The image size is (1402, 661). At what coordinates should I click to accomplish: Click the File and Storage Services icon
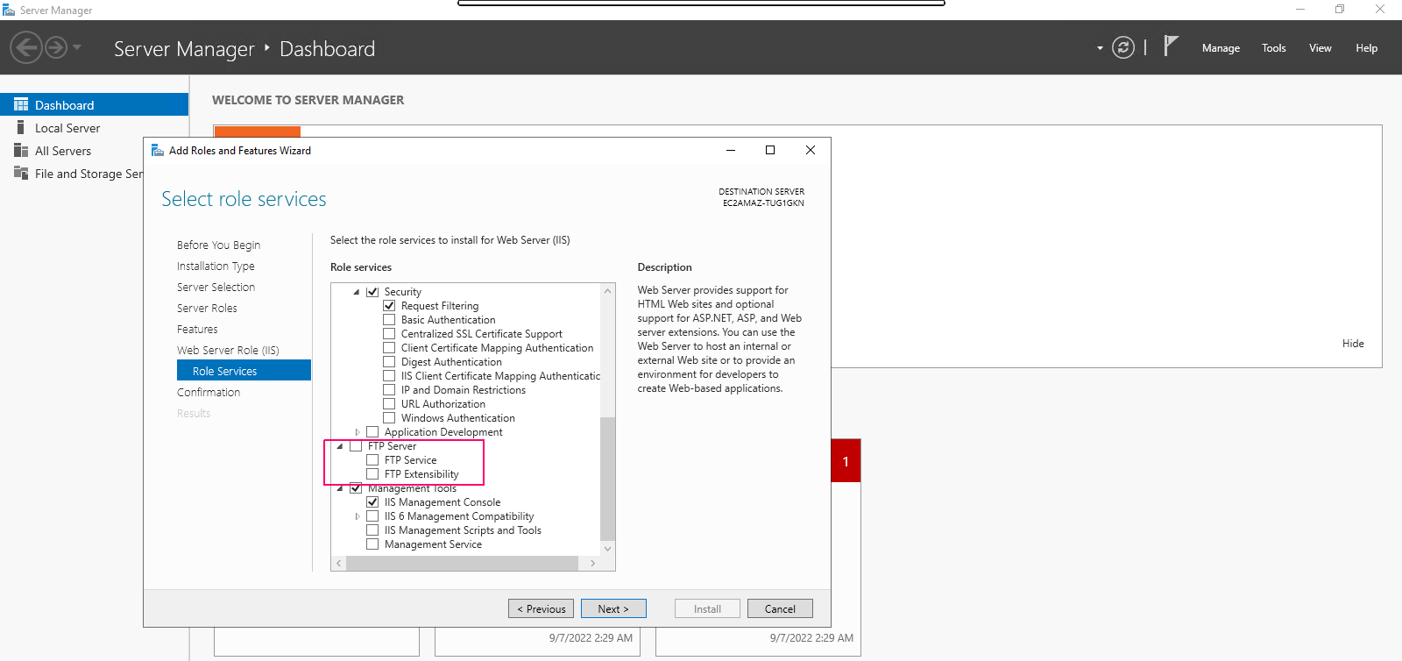point(21,174)
